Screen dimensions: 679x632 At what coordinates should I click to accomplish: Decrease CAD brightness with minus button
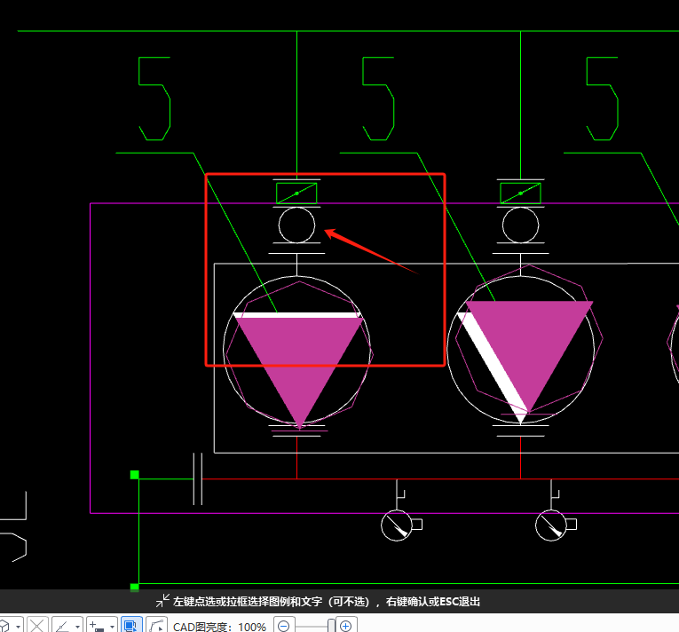click(284, 626)
